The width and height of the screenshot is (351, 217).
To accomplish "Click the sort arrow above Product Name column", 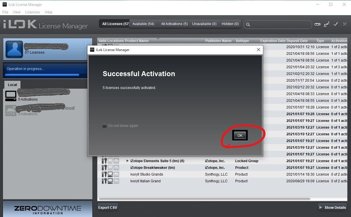I will [x=158, y=38].
